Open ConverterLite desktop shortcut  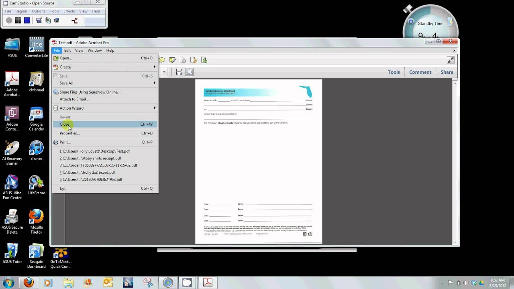click(36, 48)
